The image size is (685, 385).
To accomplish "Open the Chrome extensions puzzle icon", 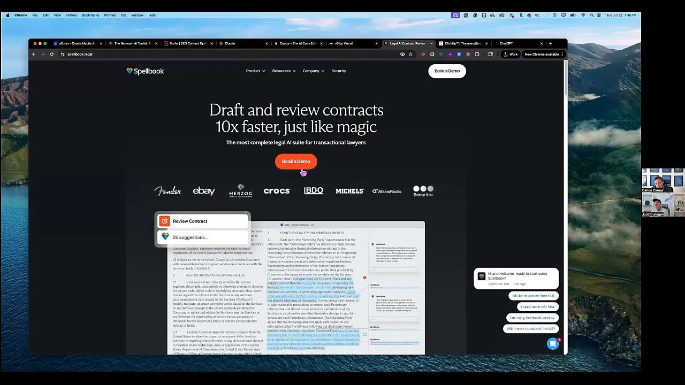I will point(477,54).
